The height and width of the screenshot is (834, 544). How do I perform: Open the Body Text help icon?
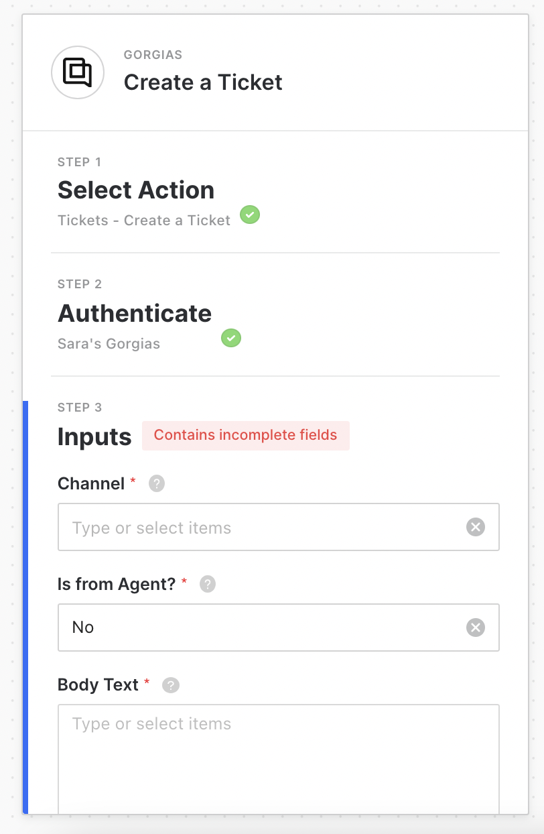pos(171,685)
